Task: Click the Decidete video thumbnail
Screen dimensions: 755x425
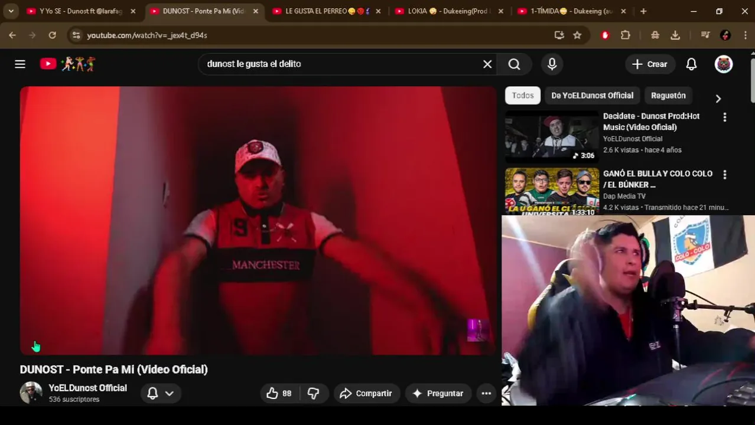Action: pos(552,137)
